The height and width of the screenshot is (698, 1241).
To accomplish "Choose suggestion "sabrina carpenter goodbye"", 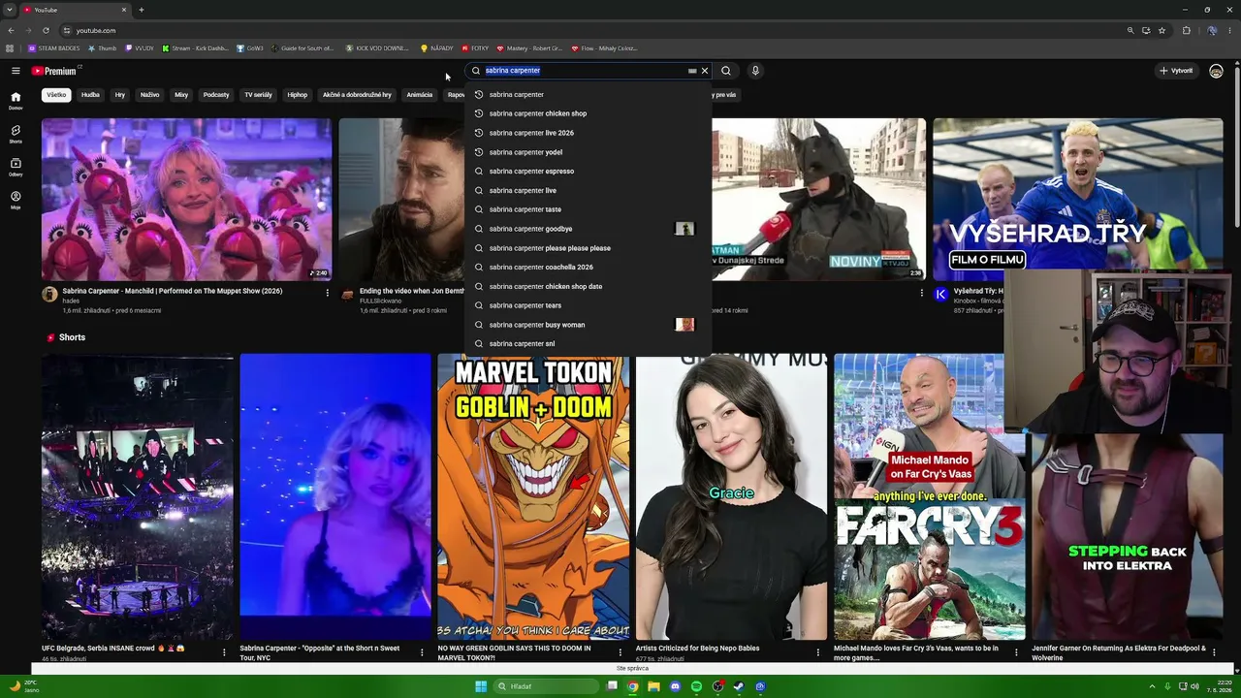I will pyautogui.click(x=588, y=229).
